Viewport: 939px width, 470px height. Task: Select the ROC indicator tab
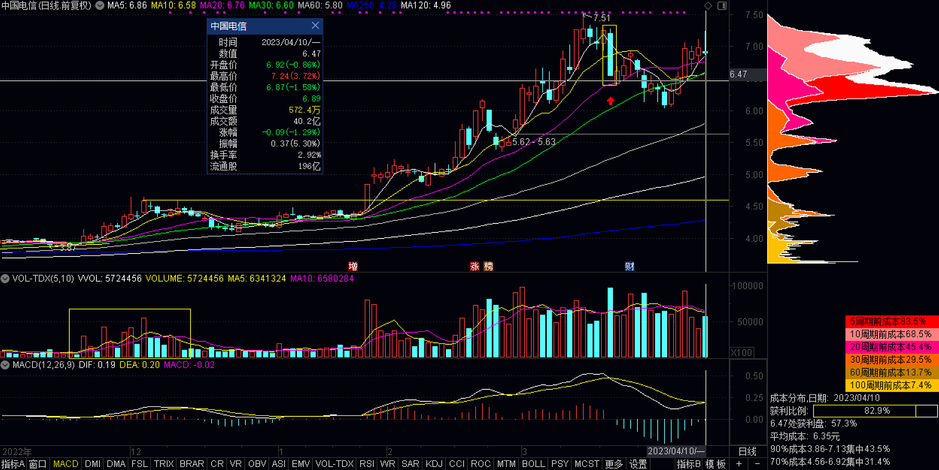pyautogui.click(x=481, y=464)
